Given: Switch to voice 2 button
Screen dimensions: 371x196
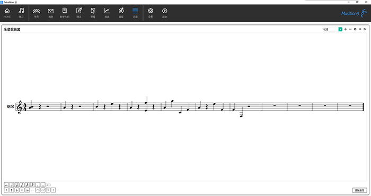Looking at the screenshot, I should [x=53, y=190].
